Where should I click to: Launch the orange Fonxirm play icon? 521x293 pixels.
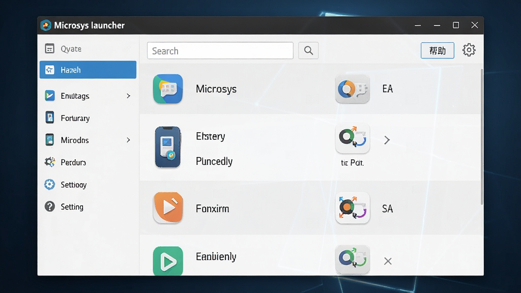(x=168, y=208)
